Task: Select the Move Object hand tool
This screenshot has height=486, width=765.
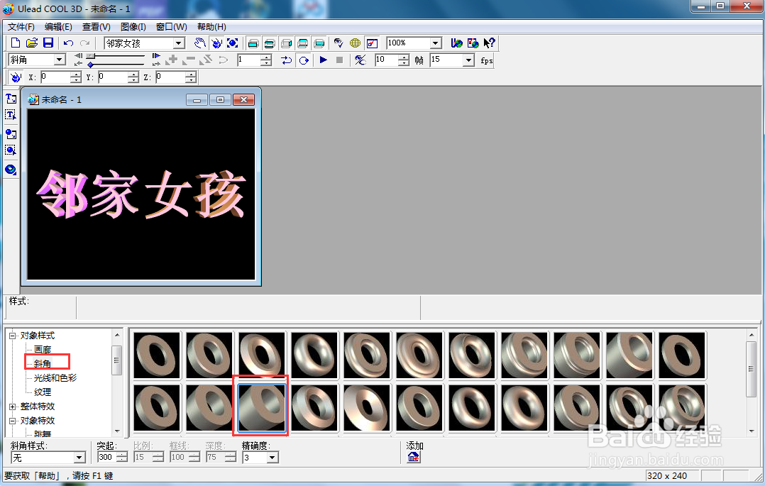Action: (199, 43)
